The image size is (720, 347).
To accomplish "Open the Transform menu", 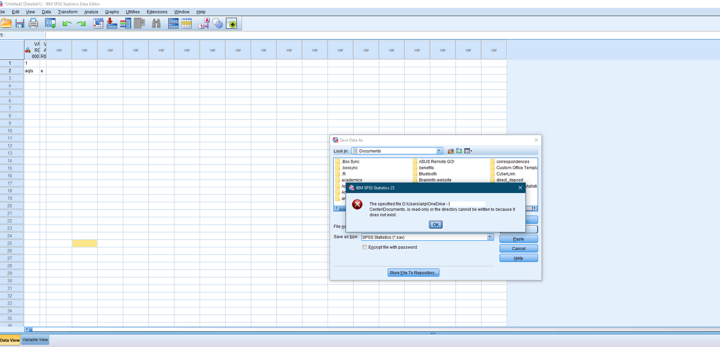I will tap(68, 12).
